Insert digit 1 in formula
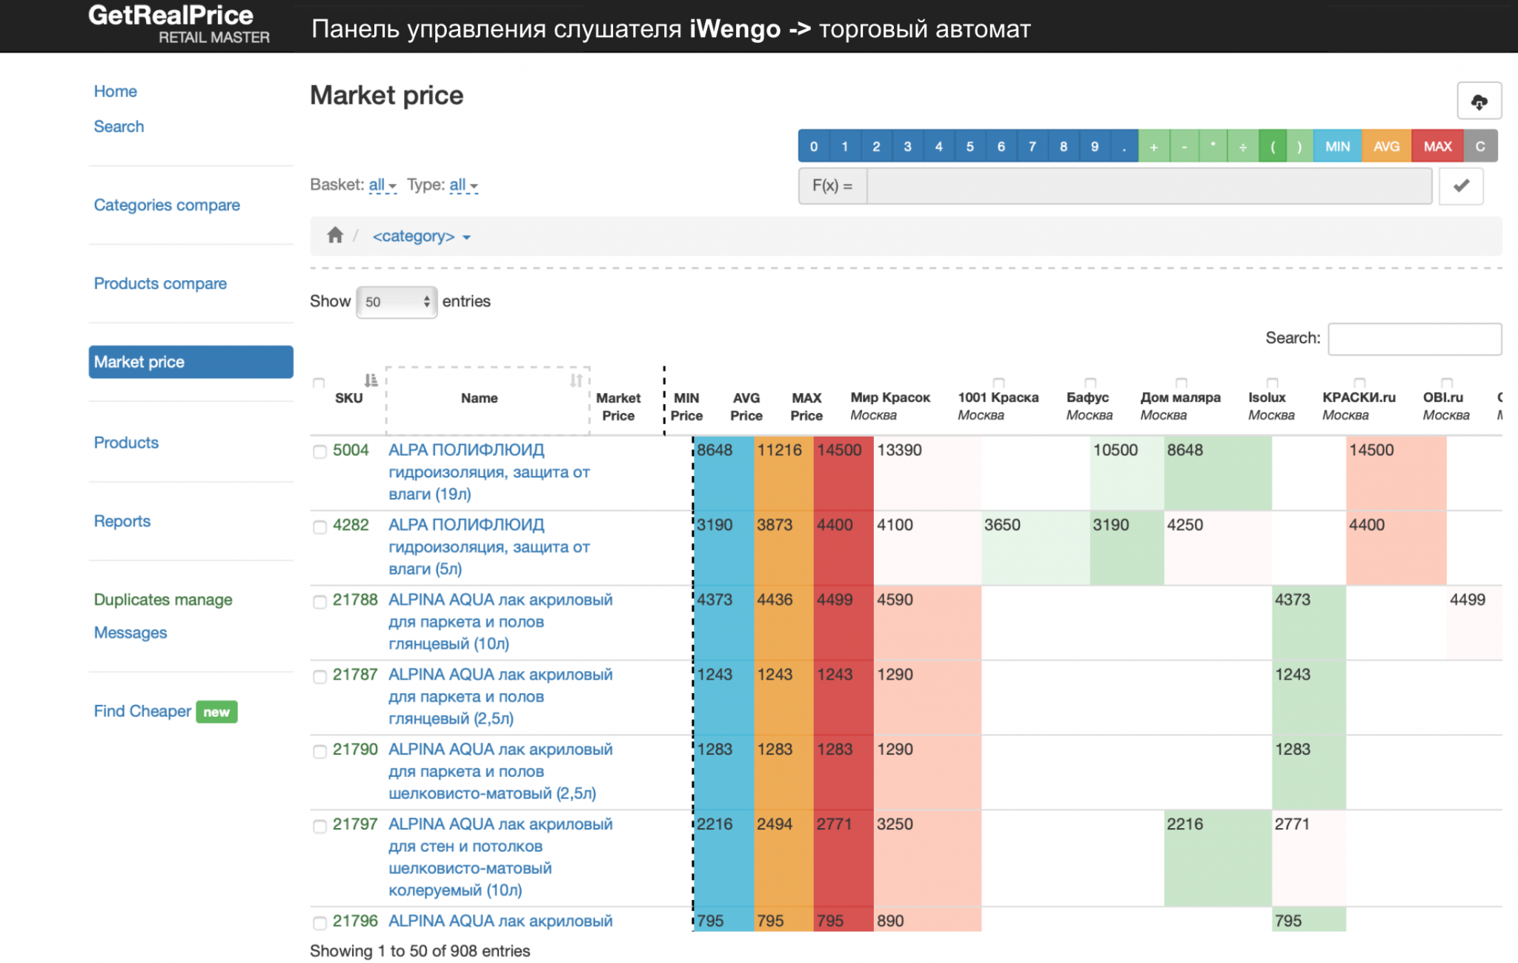The image size is (1518, 963). 845,146
